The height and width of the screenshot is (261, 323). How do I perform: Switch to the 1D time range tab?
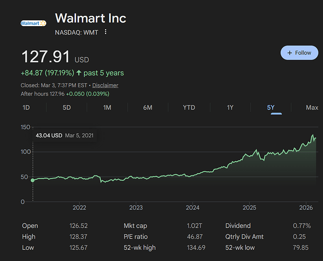click(26, 108)
